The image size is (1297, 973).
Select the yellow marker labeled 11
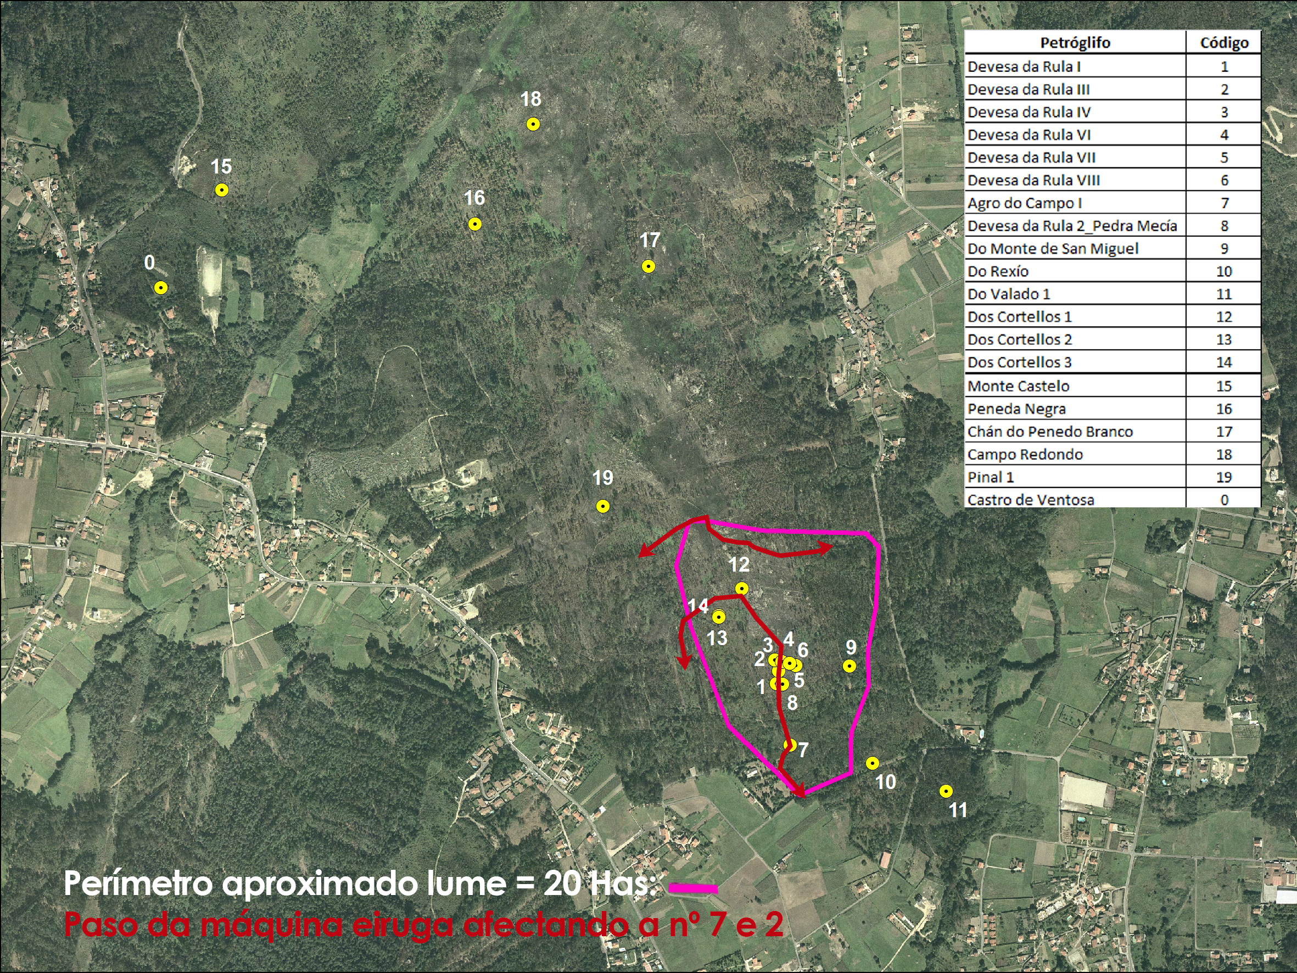(946, 791)
